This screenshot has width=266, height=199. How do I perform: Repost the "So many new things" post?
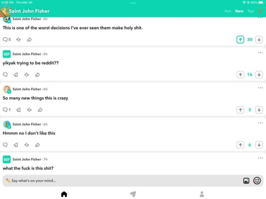[x=29, y=110]
